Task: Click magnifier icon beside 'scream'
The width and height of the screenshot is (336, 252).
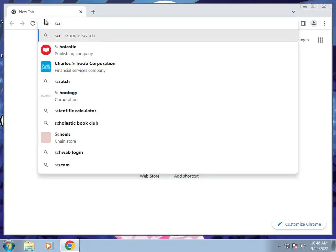Action: (x=46, y=165)
